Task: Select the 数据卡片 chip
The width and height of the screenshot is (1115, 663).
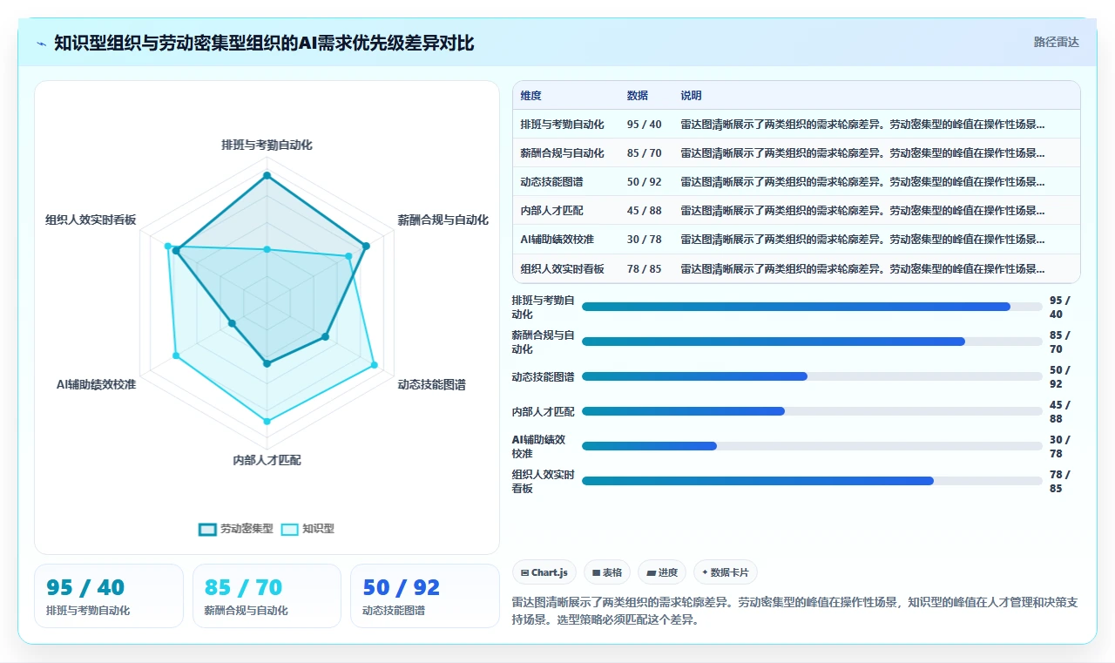Action: click(x=726, y=572)
